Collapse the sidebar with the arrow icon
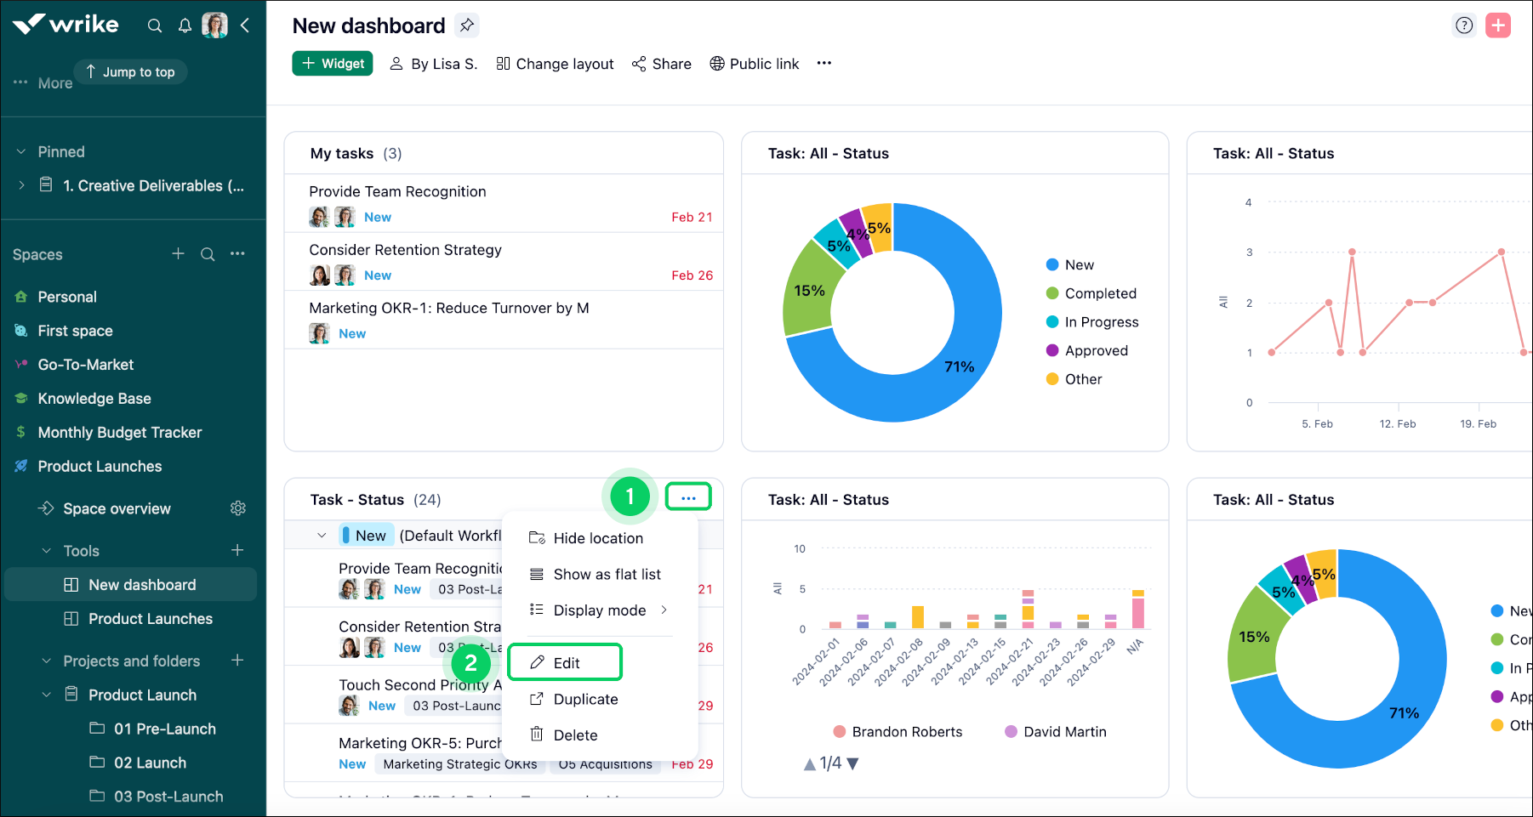 [245, 26]
